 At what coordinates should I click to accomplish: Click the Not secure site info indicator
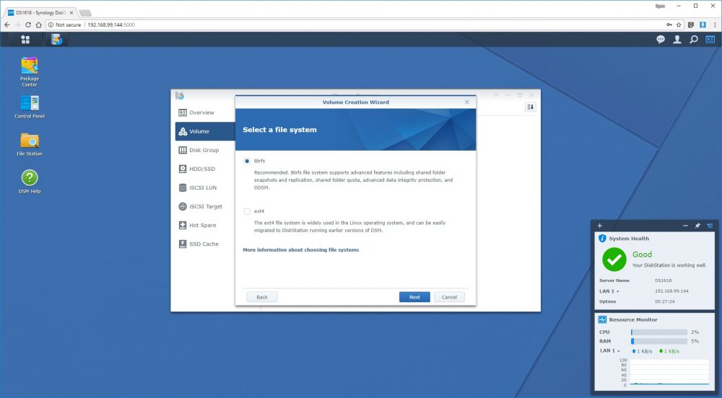click(64, 25)
